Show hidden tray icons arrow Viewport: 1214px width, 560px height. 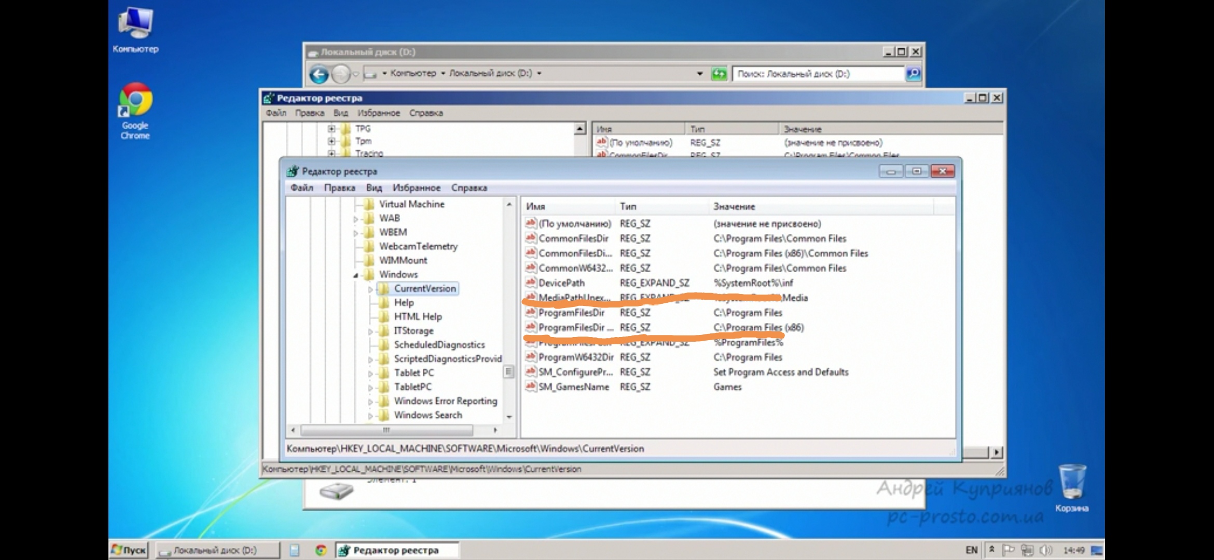tap(991, 550)
